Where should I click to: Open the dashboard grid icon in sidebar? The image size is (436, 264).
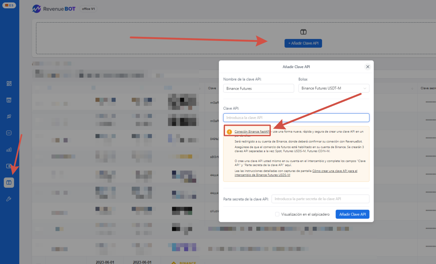point(9,83)
